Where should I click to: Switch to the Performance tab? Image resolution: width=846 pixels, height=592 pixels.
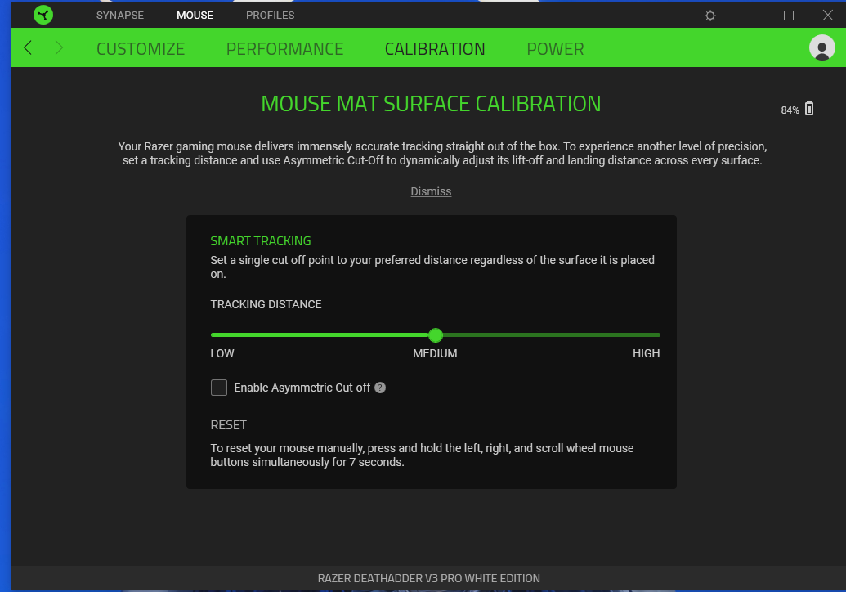click(x=284, y=49)
